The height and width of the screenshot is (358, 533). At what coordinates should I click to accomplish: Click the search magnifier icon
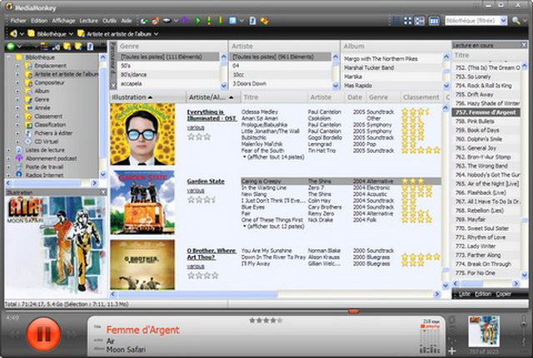tap(516, 21)
